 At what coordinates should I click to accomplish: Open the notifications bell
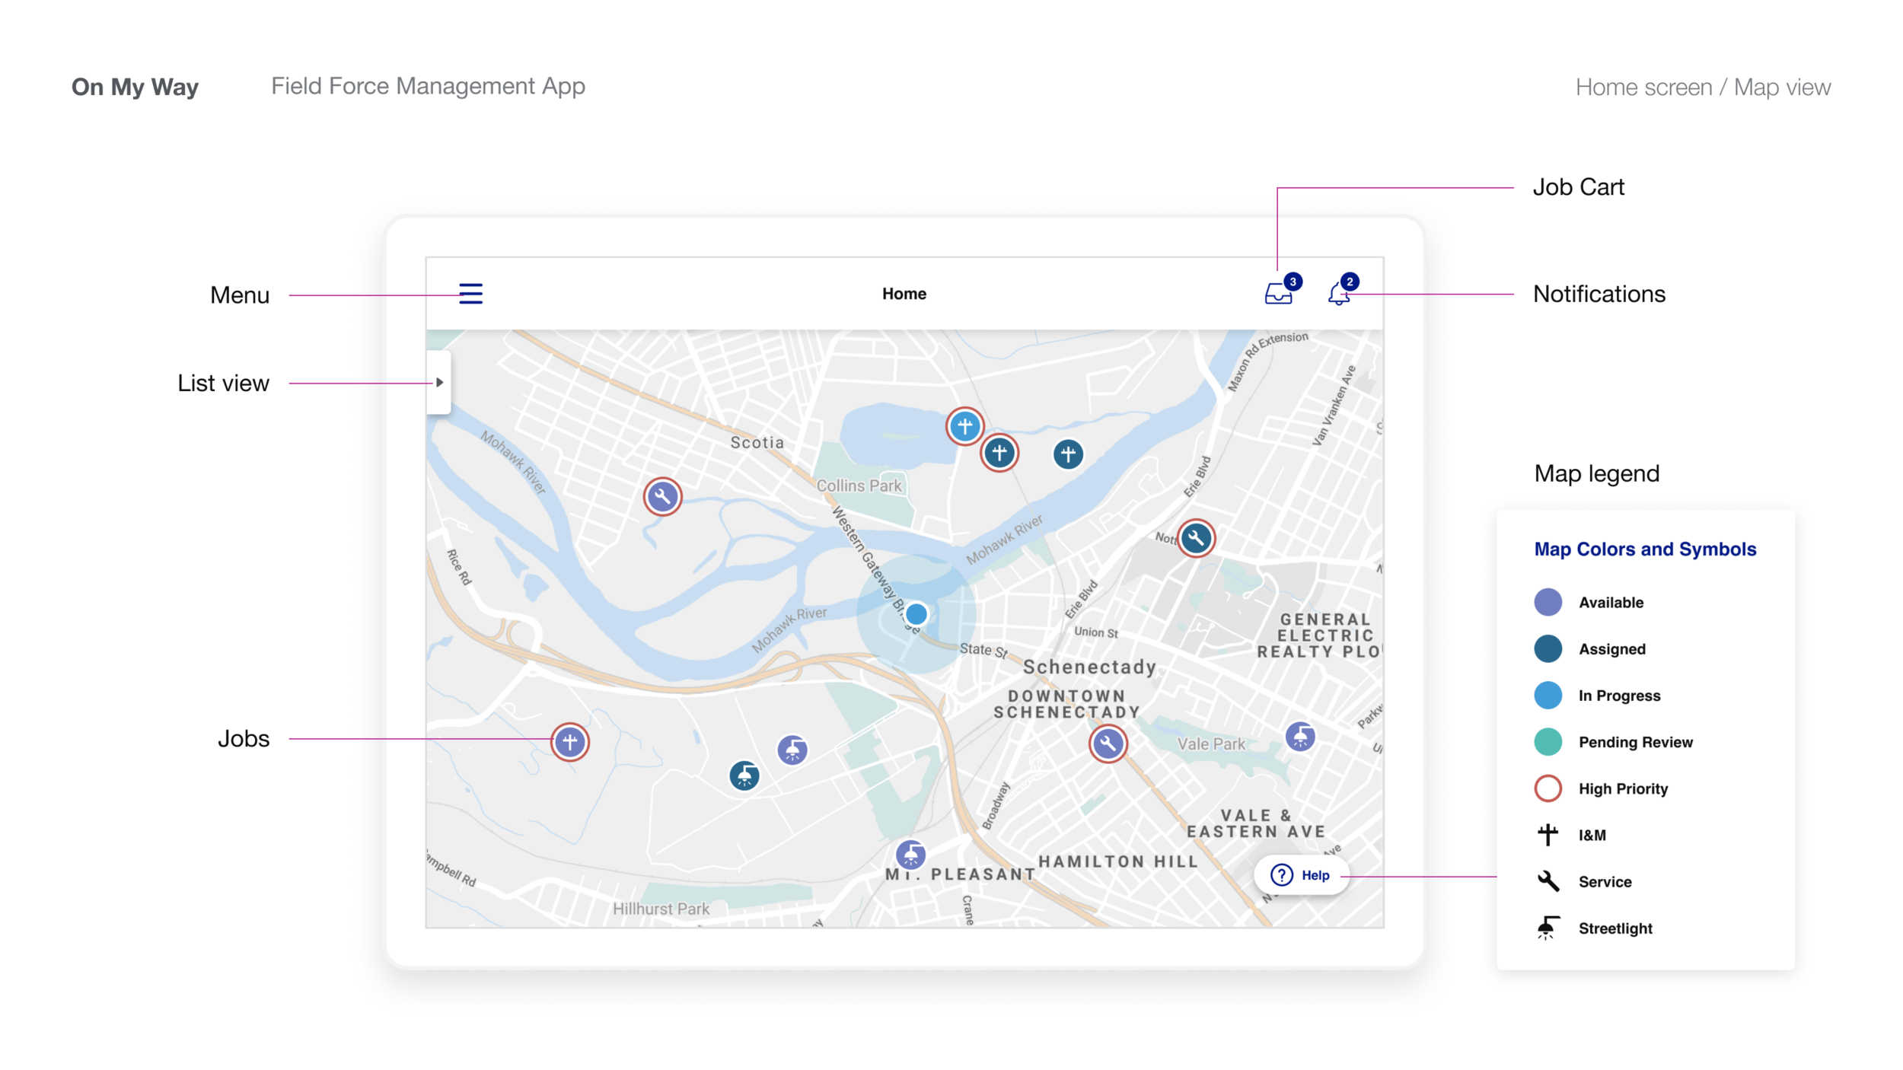coord(1339,294)
